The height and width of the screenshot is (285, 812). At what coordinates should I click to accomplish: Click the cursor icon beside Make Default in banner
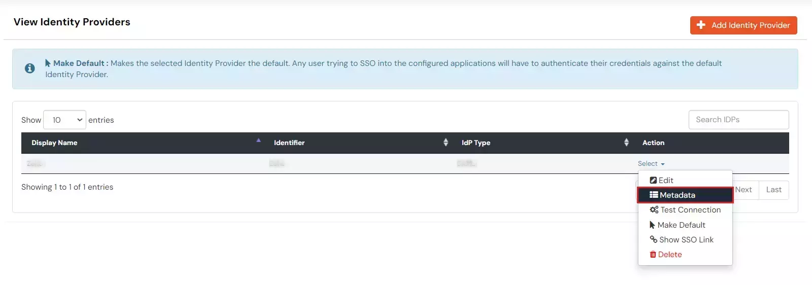(x=48, y=63)
